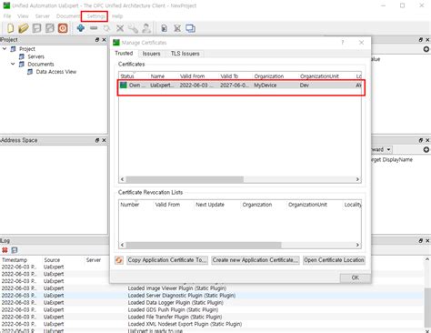Collapse the Project tree root node

click(5, 49)
